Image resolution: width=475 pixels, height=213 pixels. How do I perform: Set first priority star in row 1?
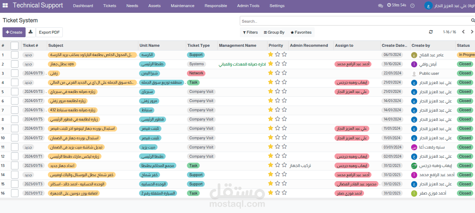coord(271,55)
